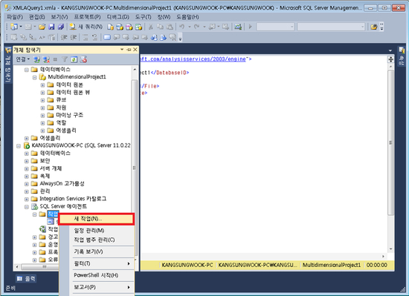The width and height of the screenshot is (409, 296).
Task: Open the Object Explorer window position dropdown arrow
Action: tap(122, 50)
